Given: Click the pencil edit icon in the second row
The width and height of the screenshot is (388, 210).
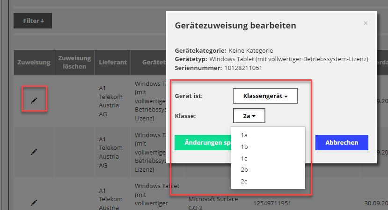Looking at the screenshot, I should [x=34, y=152].
